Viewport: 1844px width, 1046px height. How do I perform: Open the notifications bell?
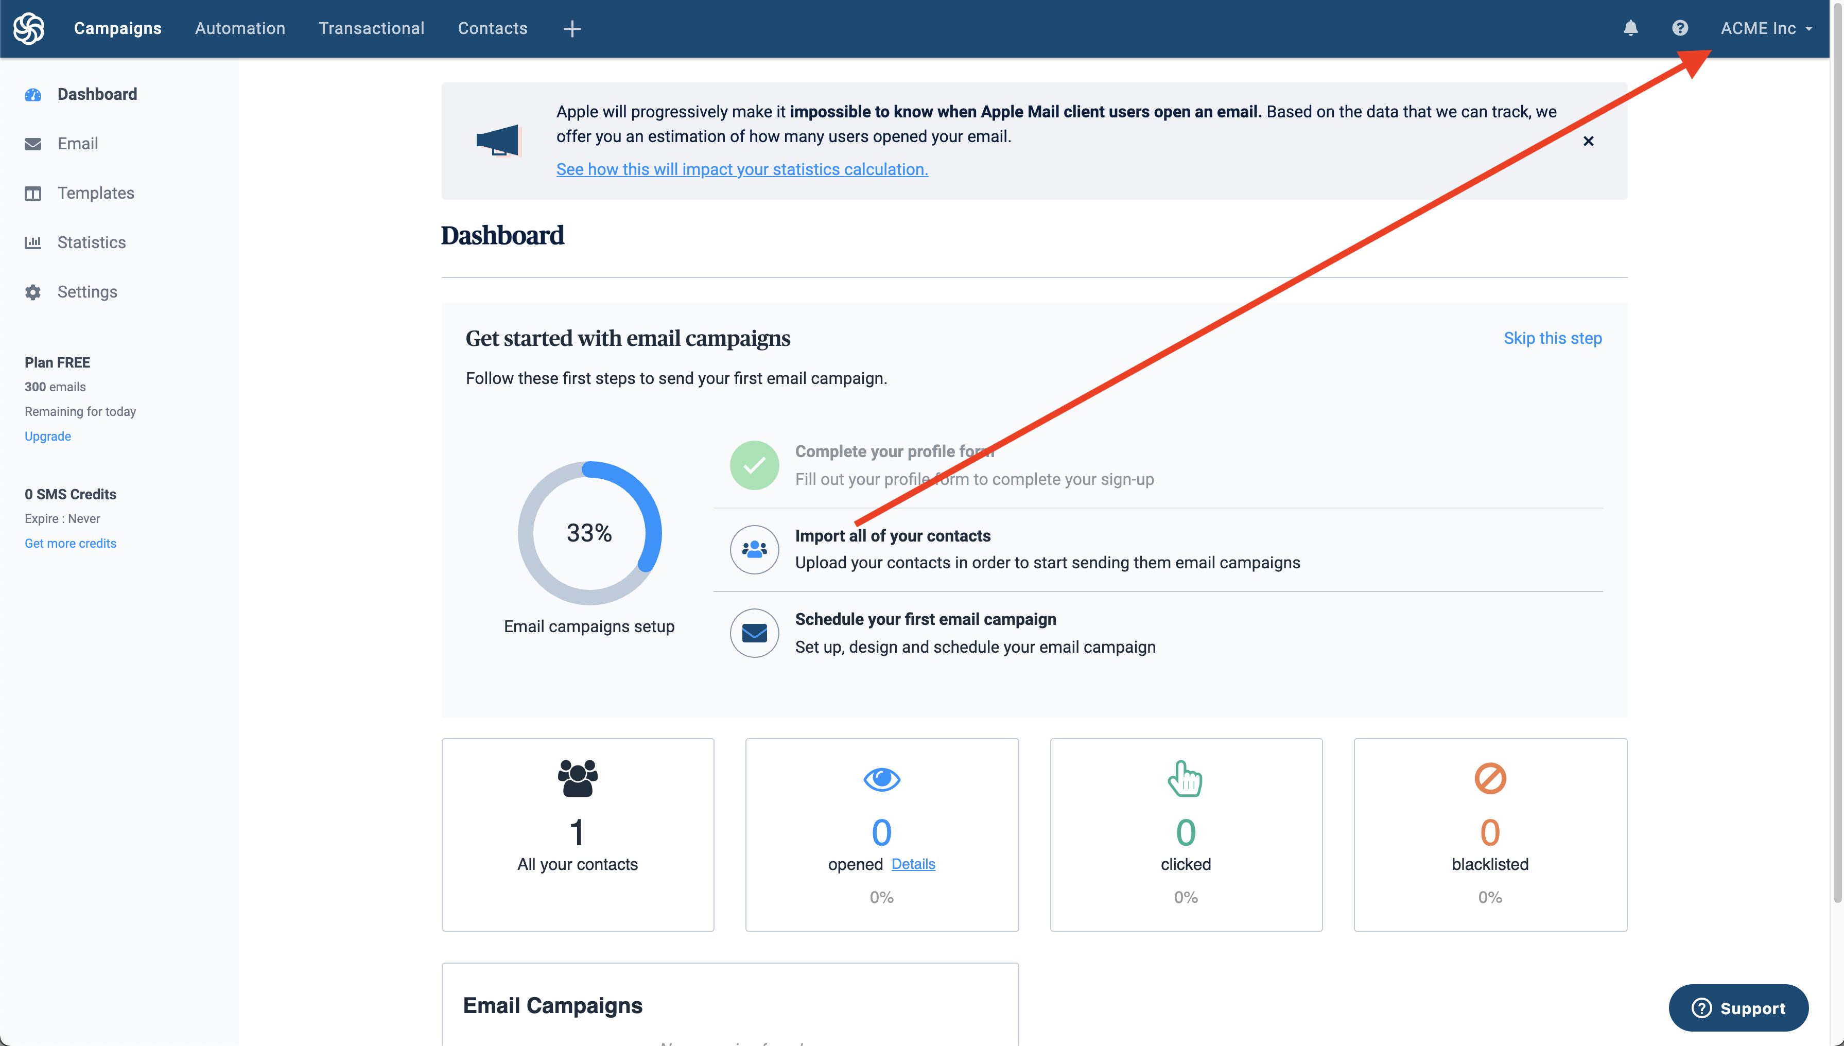click(x=1631, y=28)
